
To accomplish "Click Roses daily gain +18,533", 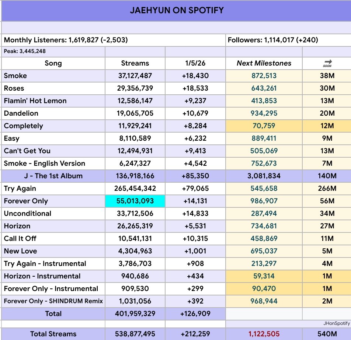I will [195, 88].
